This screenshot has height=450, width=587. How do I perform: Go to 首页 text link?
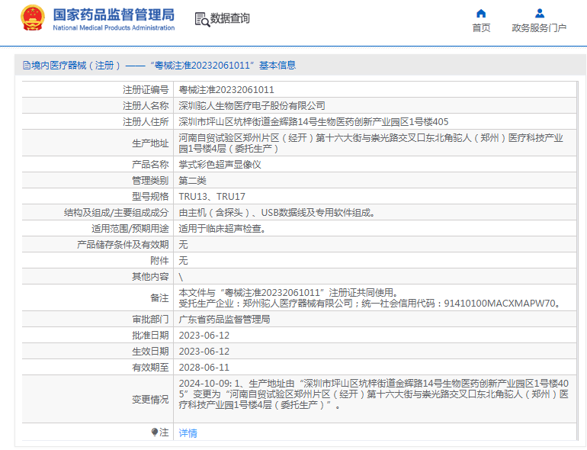click(481, 27)
